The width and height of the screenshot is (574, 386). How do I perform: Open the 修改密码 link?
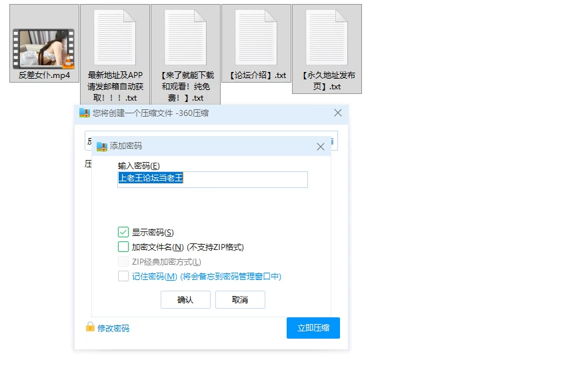[x=113, y=328]
